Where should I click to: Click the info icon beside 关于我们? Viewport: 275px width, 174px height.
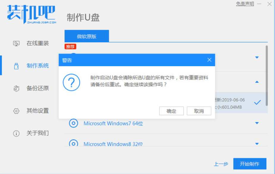pos(16,133)
